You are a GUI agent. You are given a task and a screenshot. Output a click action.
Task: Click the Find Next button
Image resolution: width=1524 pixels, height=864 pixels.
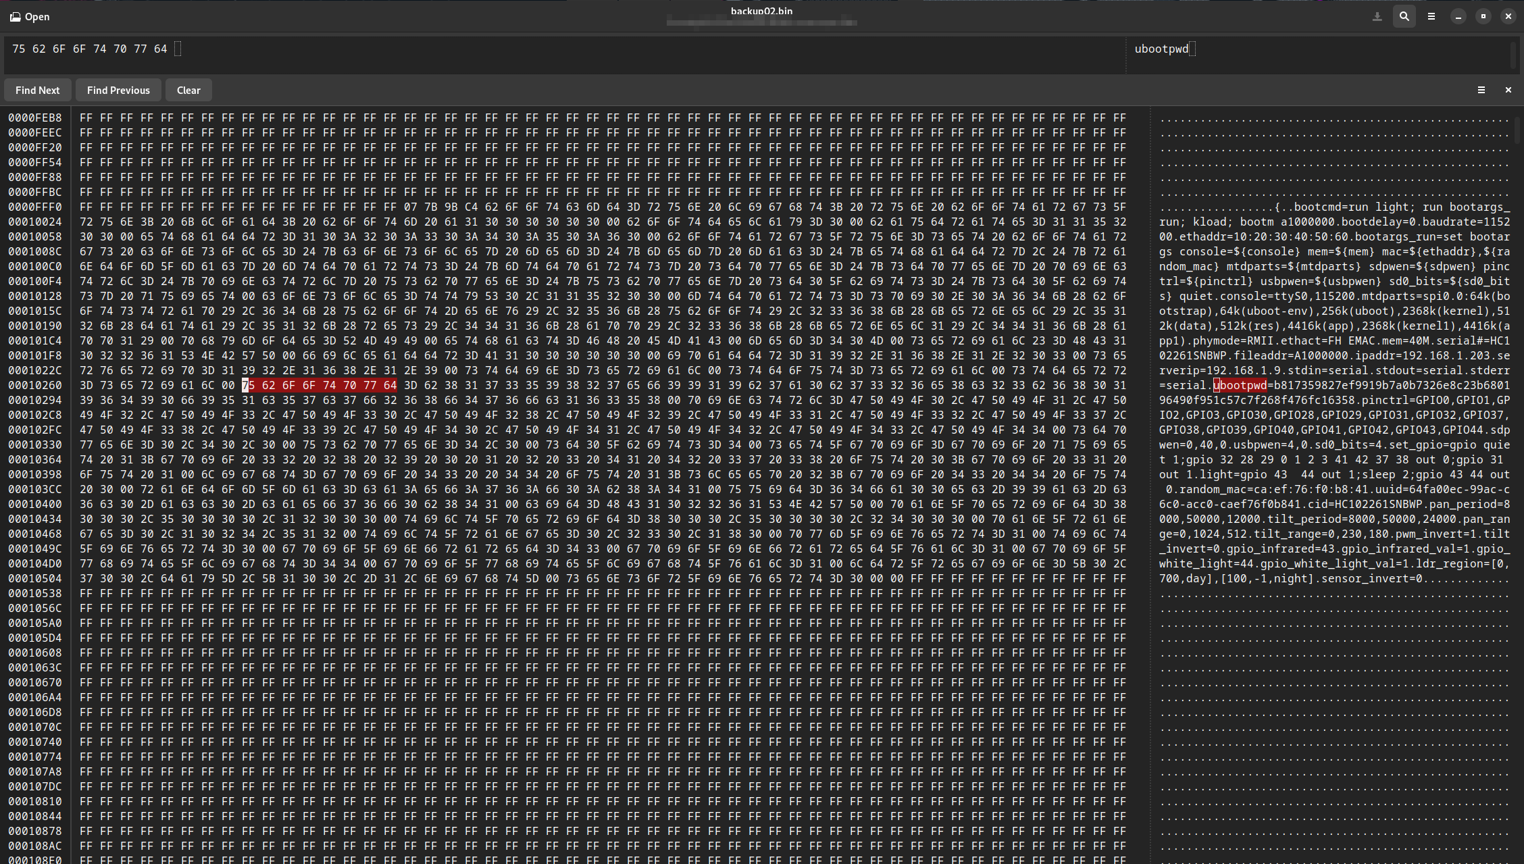pos(37,90)
